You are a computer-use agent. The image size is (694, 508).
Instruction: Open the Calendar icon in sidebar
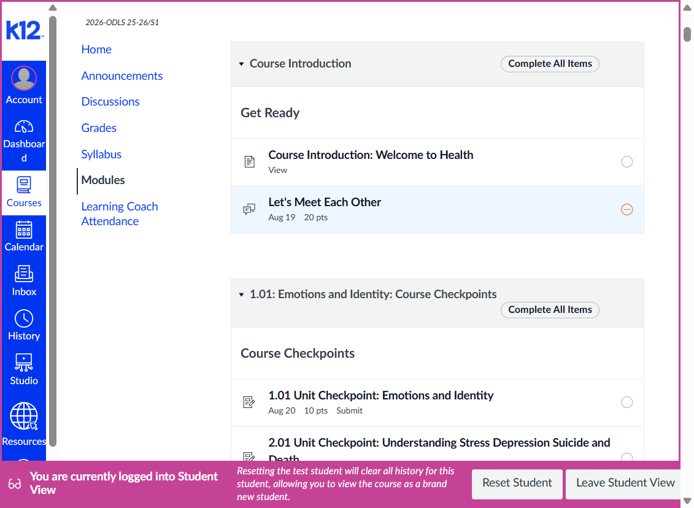tap(24, 229)
